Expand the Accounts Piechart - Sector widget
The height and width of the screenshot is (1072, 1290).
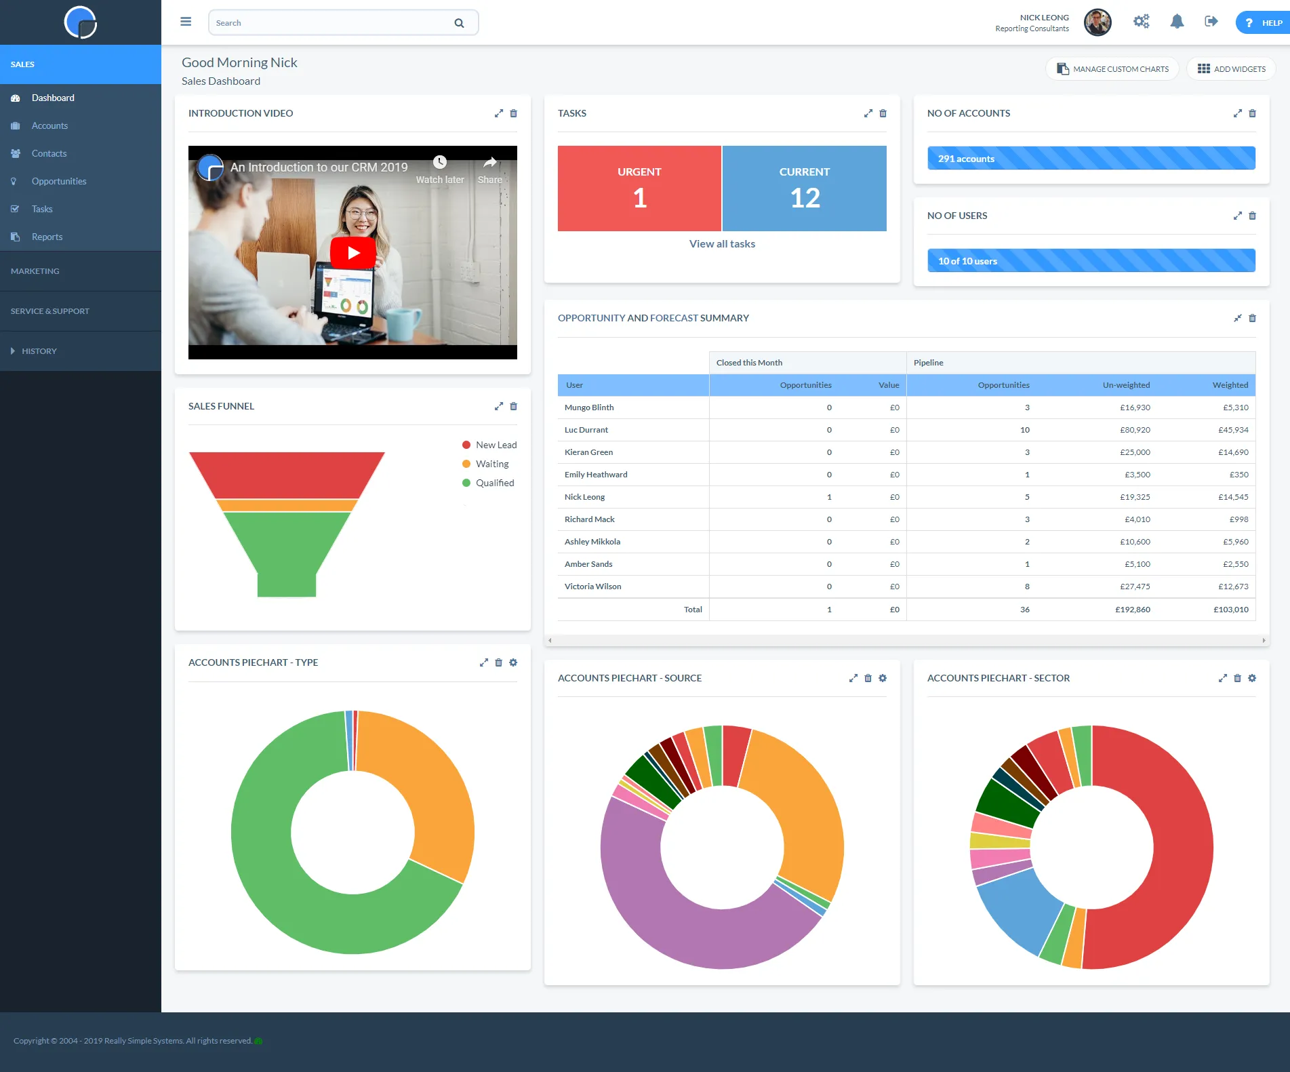[x=1223, y=678]
